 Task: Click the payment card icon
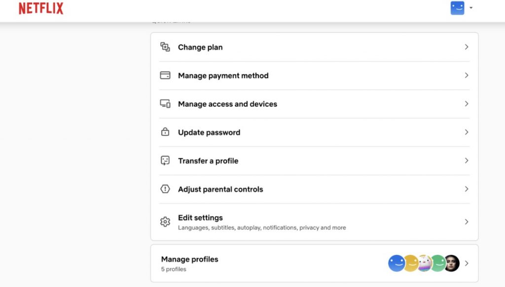[x=165, y=75]
